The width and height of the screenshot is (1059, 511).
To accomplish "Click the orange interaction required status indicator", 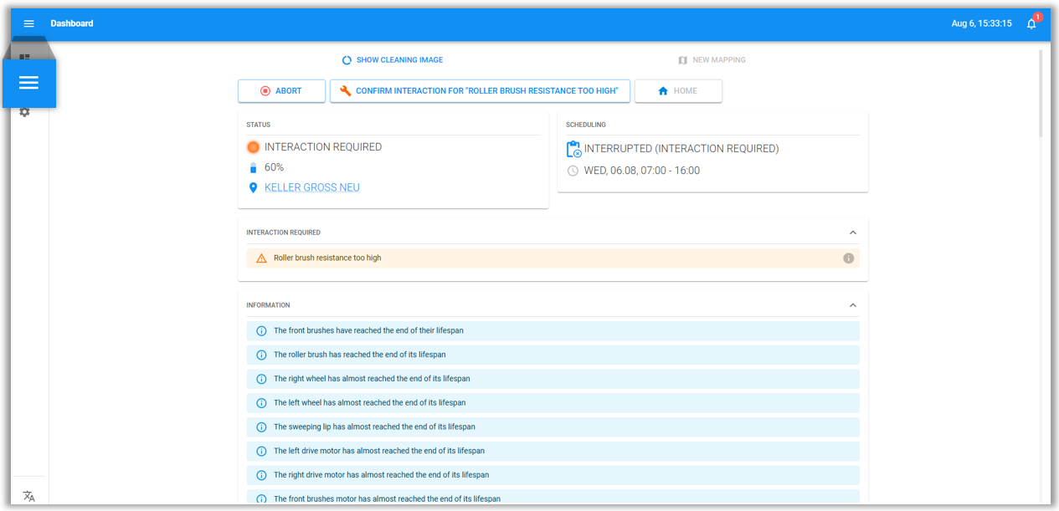I will point(253,147).
